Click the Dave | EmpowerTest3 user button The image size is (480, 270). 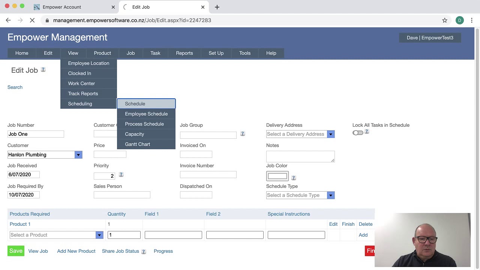coord(430,38)
